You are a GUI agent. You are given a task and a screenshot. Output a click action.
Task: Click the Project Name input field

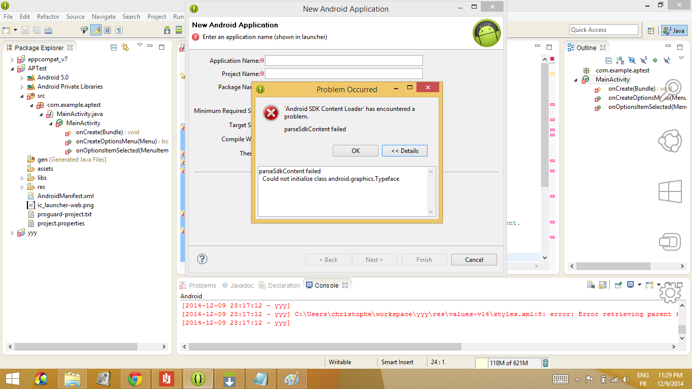(344, 74)
